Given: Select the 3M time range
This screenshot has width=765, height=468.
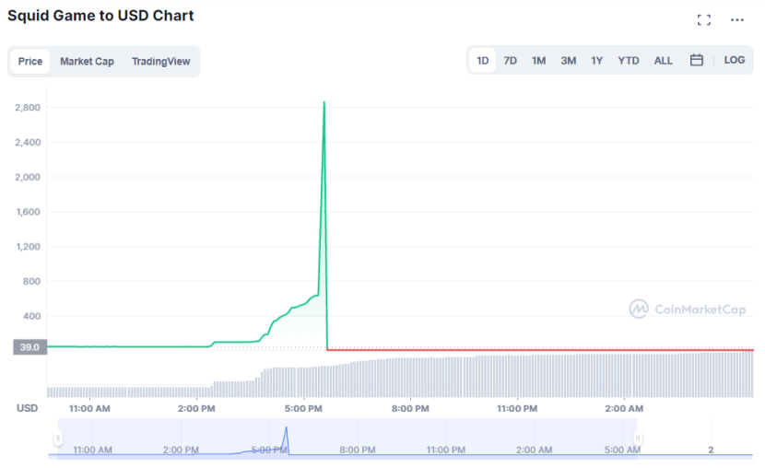Looking at the screenshot, I should (568, 61).
